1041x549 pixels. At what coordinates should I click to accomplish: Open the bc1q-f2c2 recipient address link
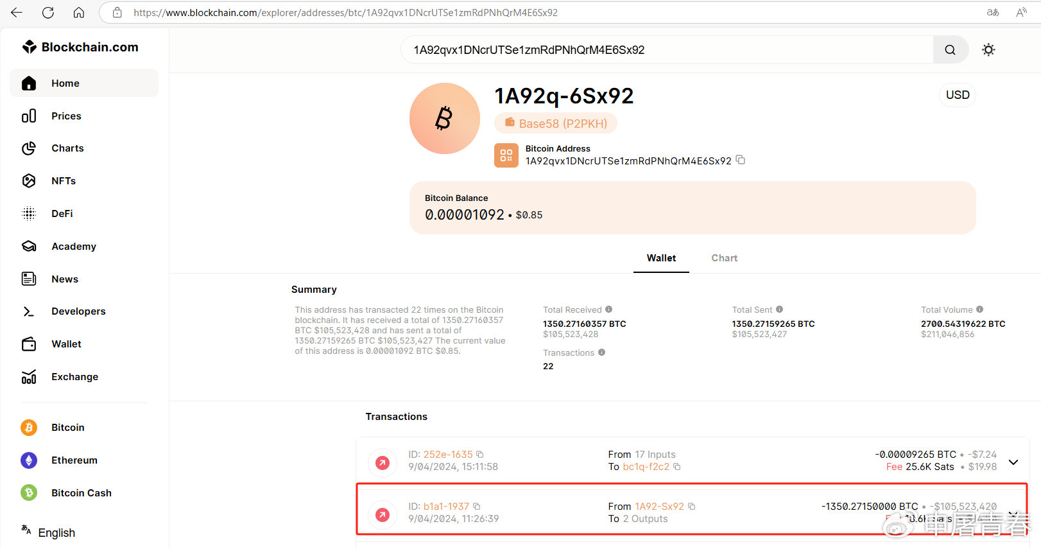pyautogui.click(x=646, y=467)
